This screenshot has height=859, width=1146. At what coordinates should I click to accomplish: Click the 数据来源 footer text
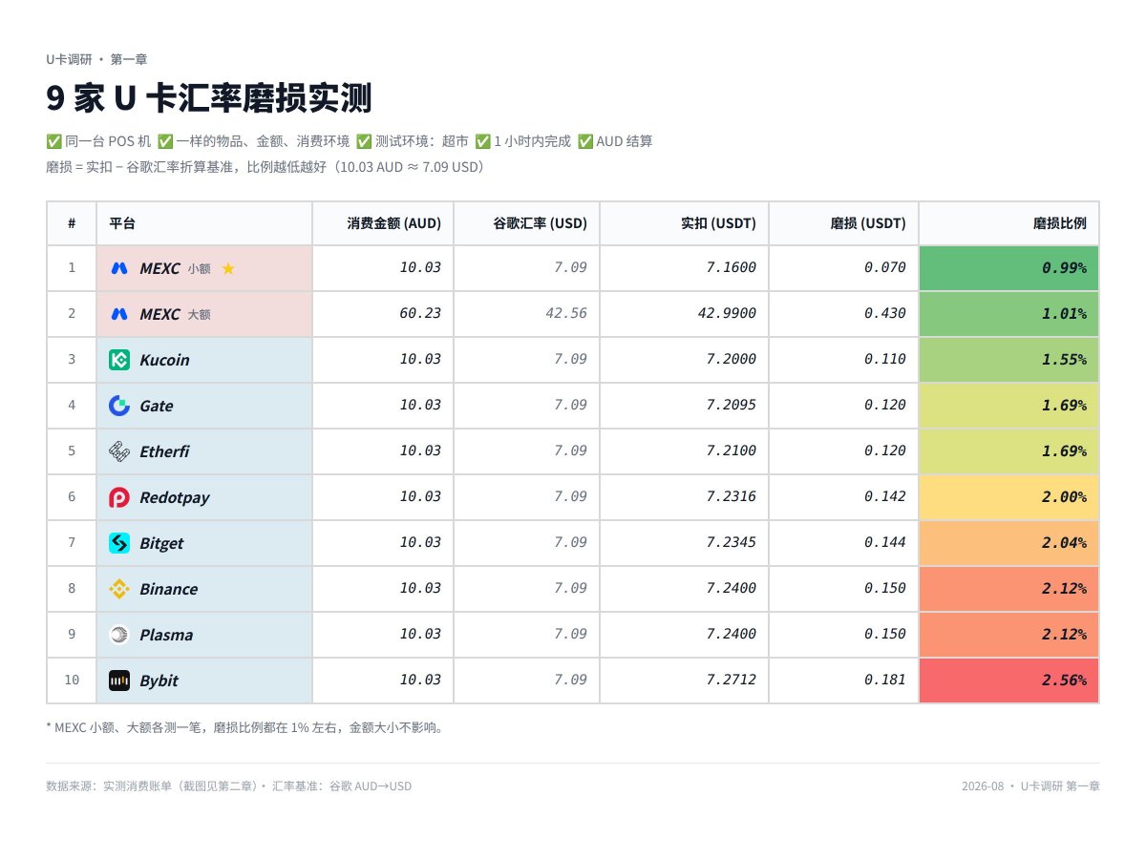tap(229, 786)
